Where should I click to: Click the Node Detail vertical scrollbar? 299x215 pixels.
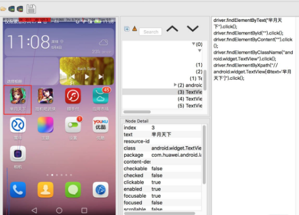[x=204, y=155]
